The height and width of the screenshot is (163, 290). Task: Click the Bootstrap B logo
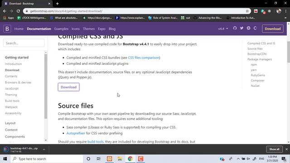pos(7,29)
